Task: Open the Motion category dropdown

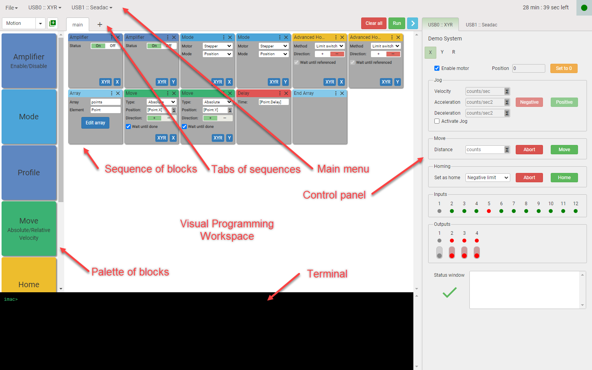Action: pyautogui.click(x=40, y=23)
